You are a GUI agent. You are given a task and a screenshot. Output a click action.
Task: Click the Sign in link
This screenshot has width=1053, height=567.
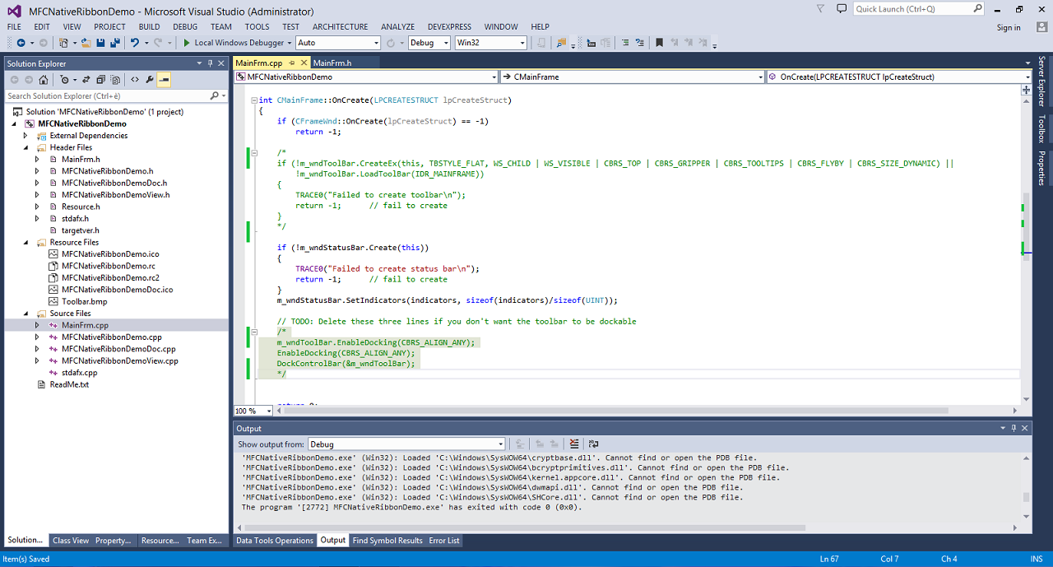[1009, 27]
